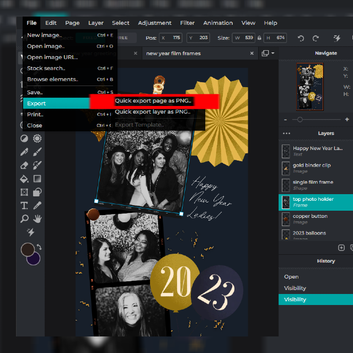Open the Animation menu
353x353 pixels.
[x=218, y=23]
